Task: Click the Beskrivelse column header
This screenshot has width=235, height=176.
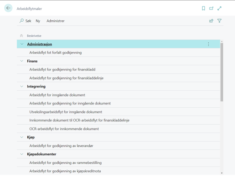Action: tap(34, 36)
